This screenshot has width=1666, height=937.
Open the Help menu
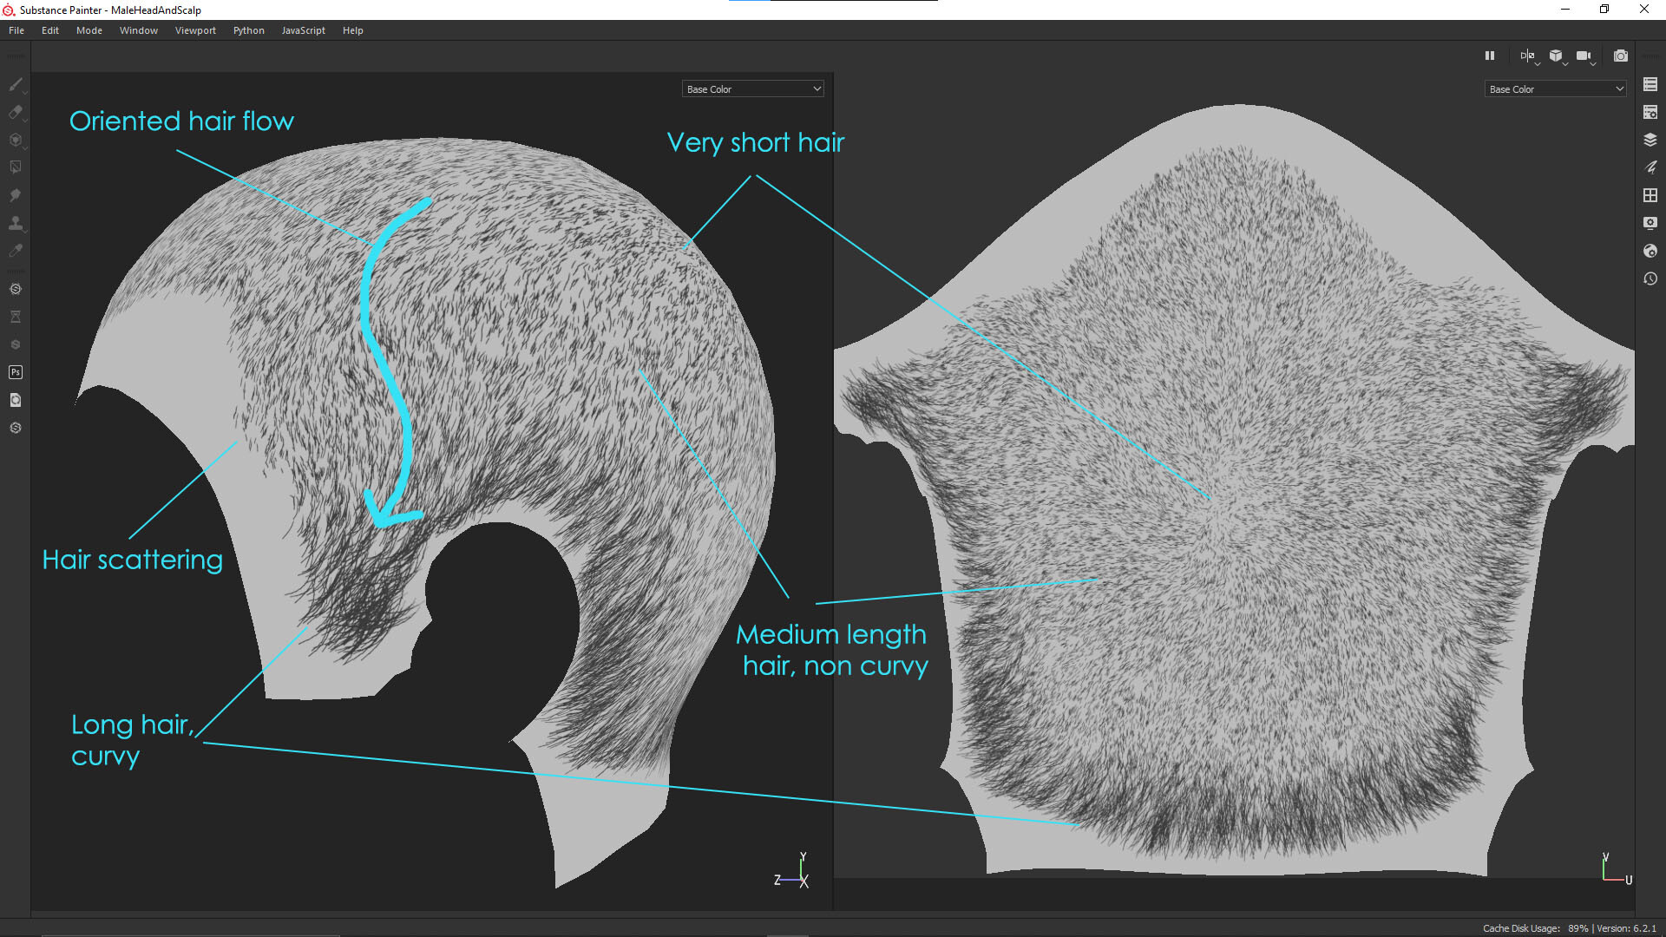tap(353, 30)
